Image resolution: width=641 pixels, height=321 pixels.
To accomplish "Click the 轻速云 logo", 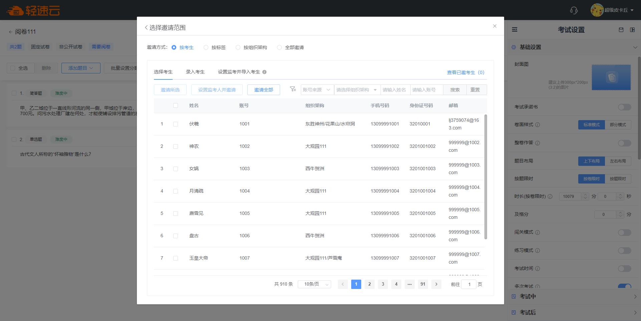I will 33,10.
